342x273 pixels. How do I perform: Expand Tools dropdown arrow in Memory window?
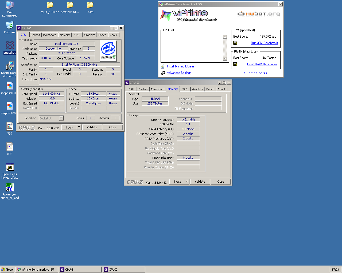187,182
